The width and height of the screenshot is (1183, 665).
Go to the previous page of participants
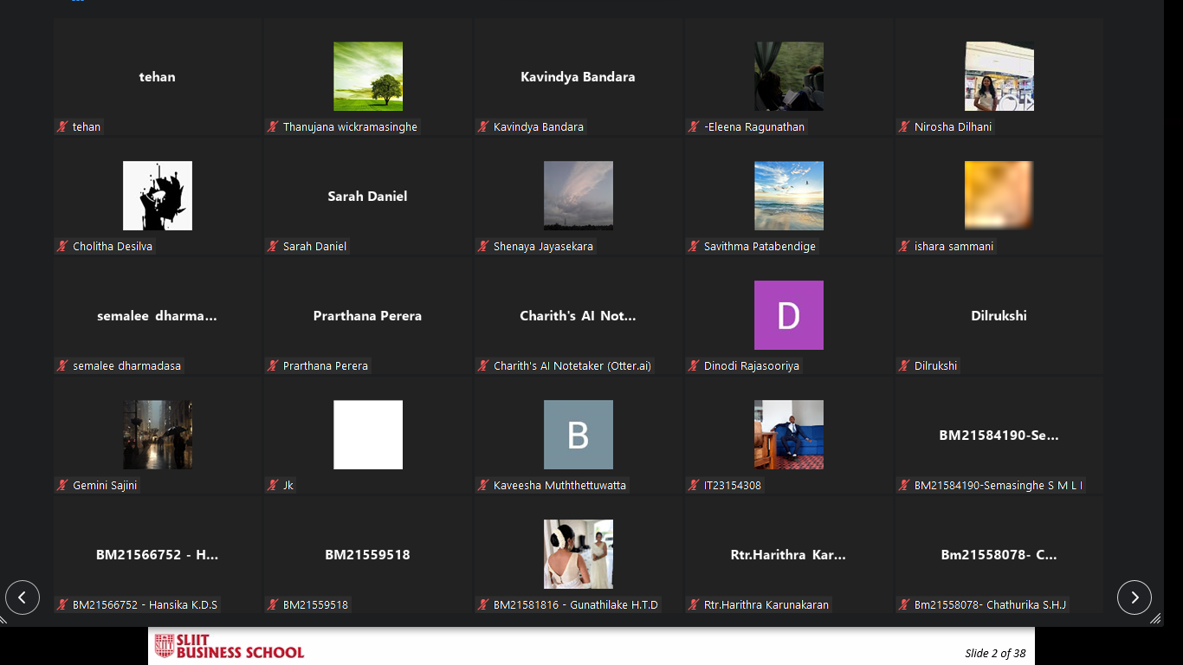23,597
